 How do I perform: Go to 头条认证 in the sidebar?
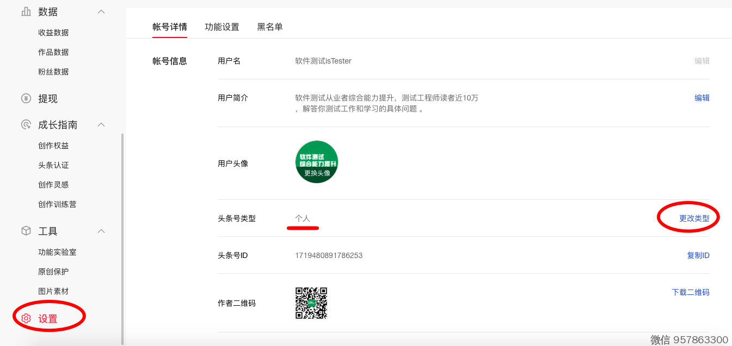(x=53, y=165)
